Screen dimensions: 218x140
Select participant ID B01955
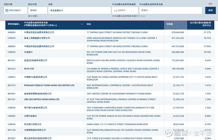click(11, 94)
